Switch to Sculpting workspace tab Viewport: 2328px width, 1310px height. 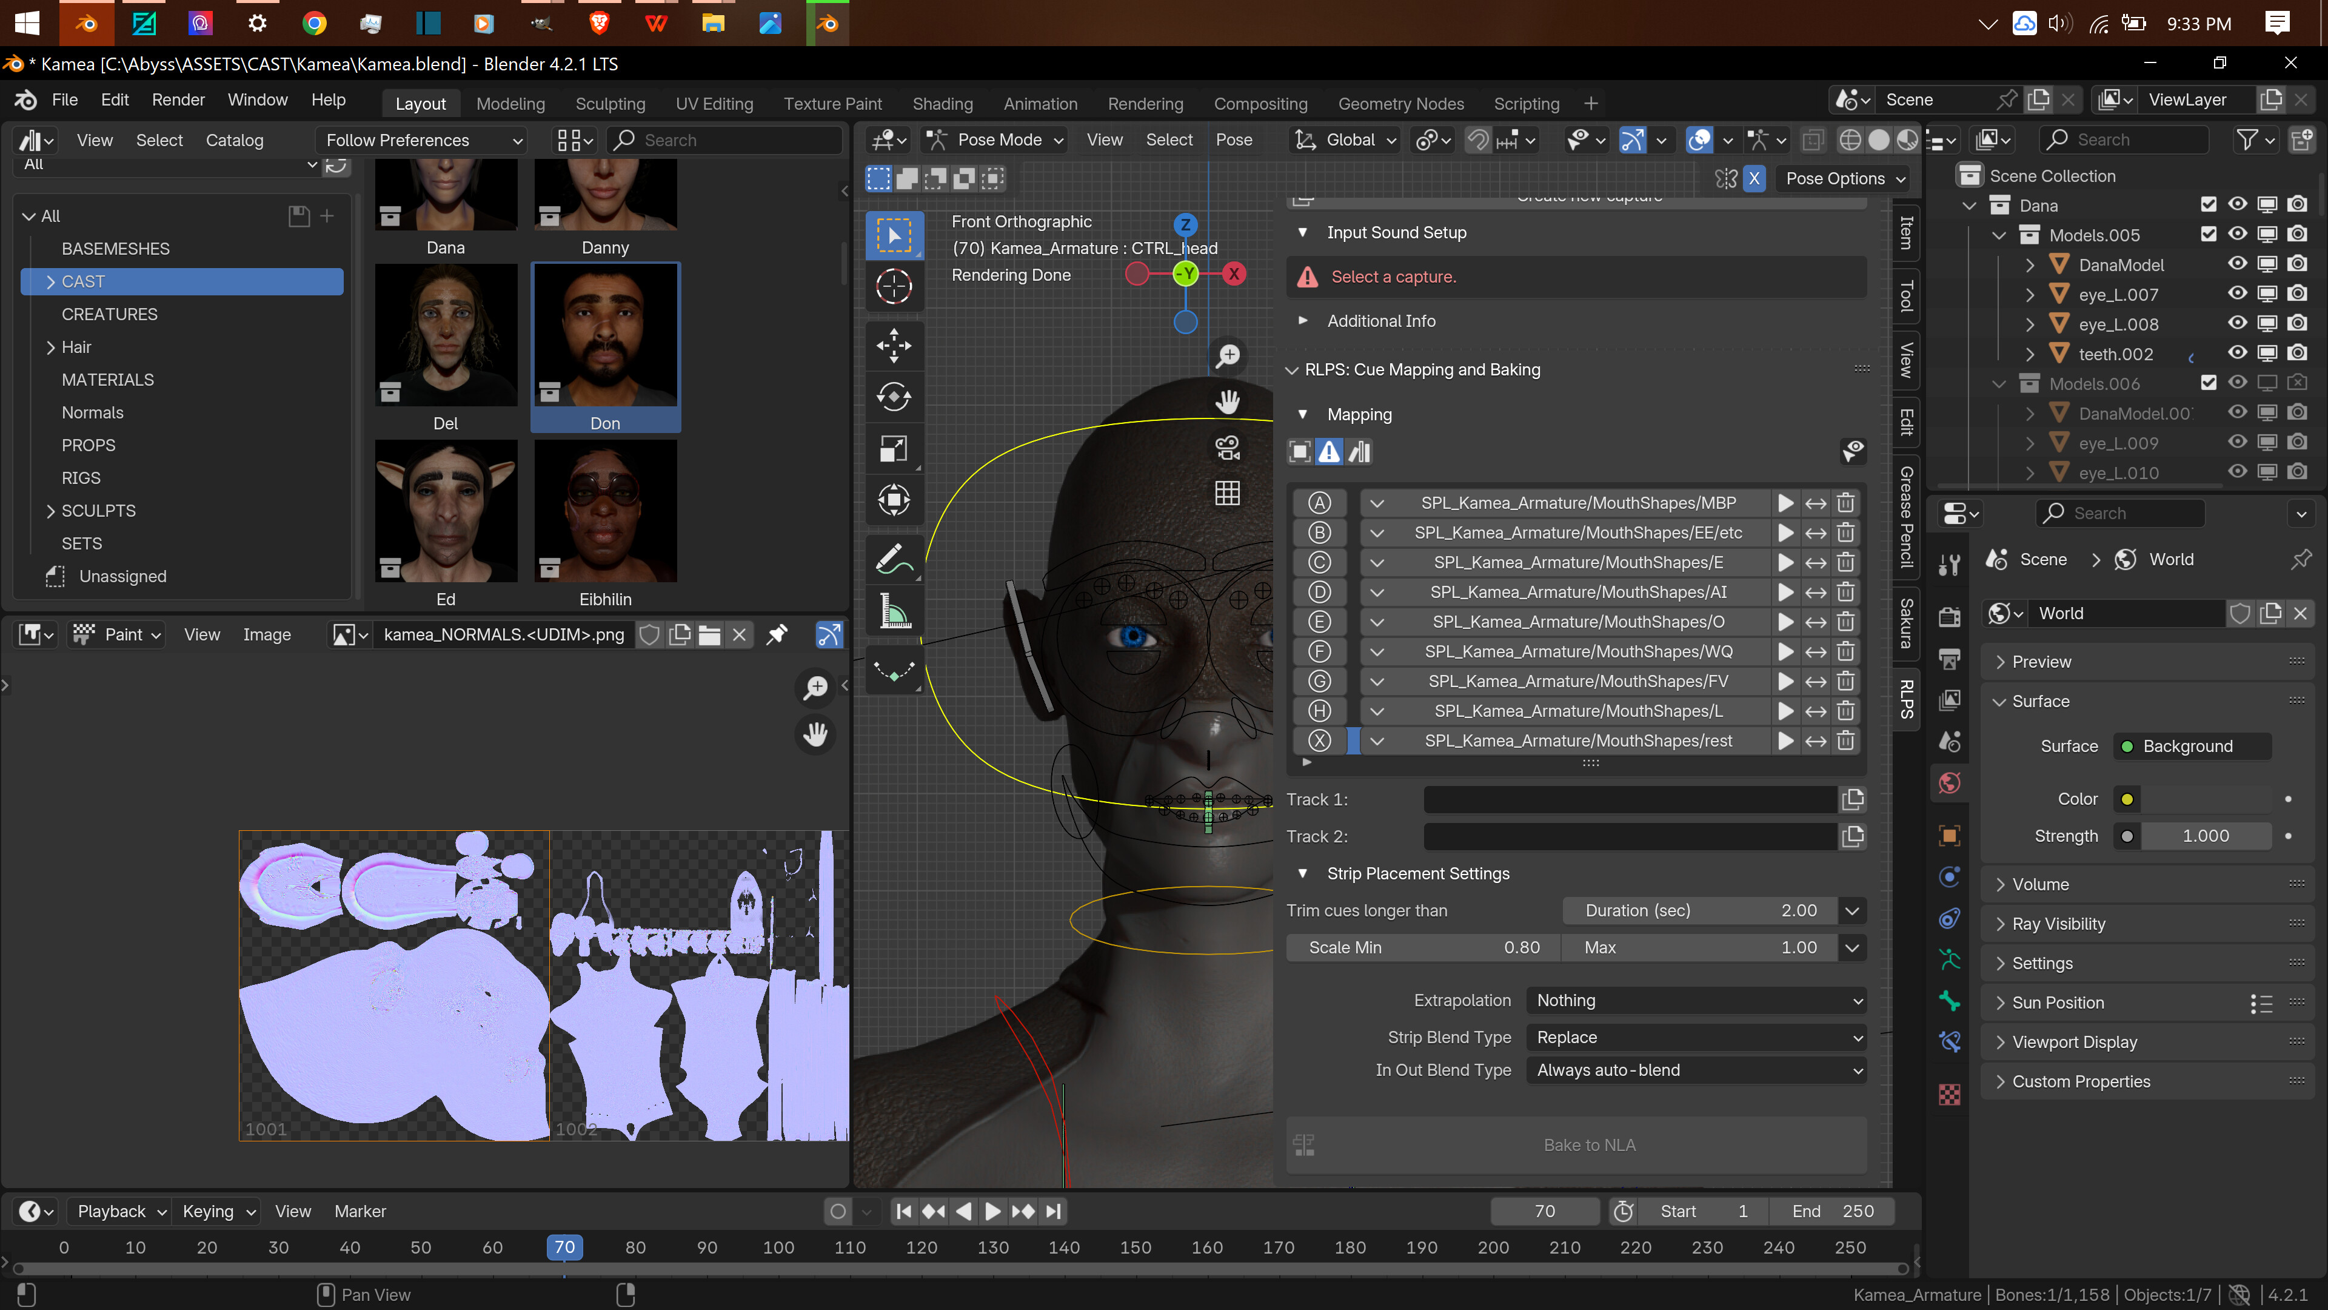coord(610,104)
